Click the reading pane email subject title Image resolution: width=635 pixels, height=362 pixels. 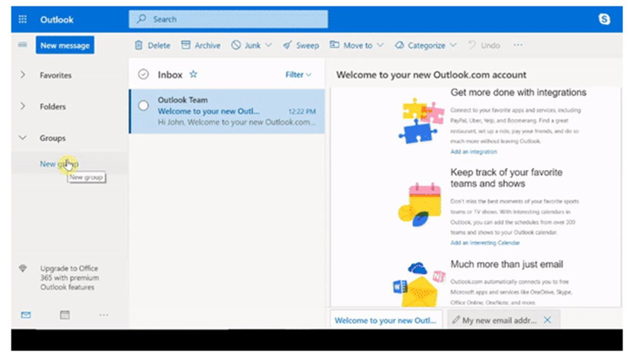431,75
